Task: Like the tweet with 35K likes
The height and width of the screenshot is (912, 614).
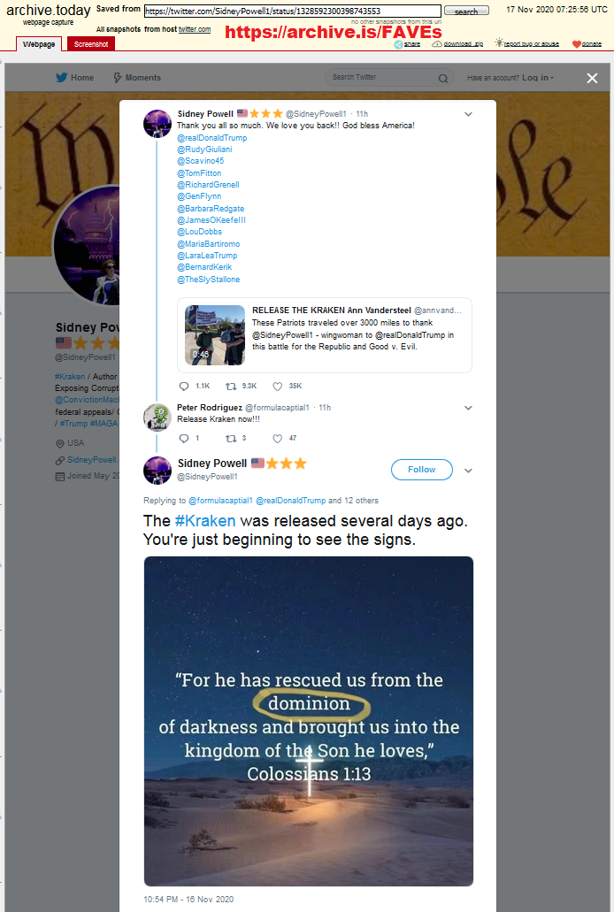Action: point(278,387)
